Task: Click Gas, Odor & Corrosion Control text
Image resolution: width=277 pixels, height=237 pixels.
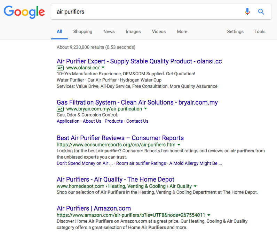Action: 87,115
